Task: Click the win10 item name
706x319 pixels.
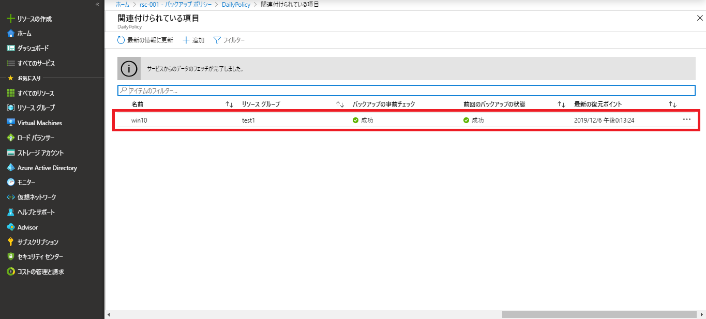Action: [x=140, y=120]
